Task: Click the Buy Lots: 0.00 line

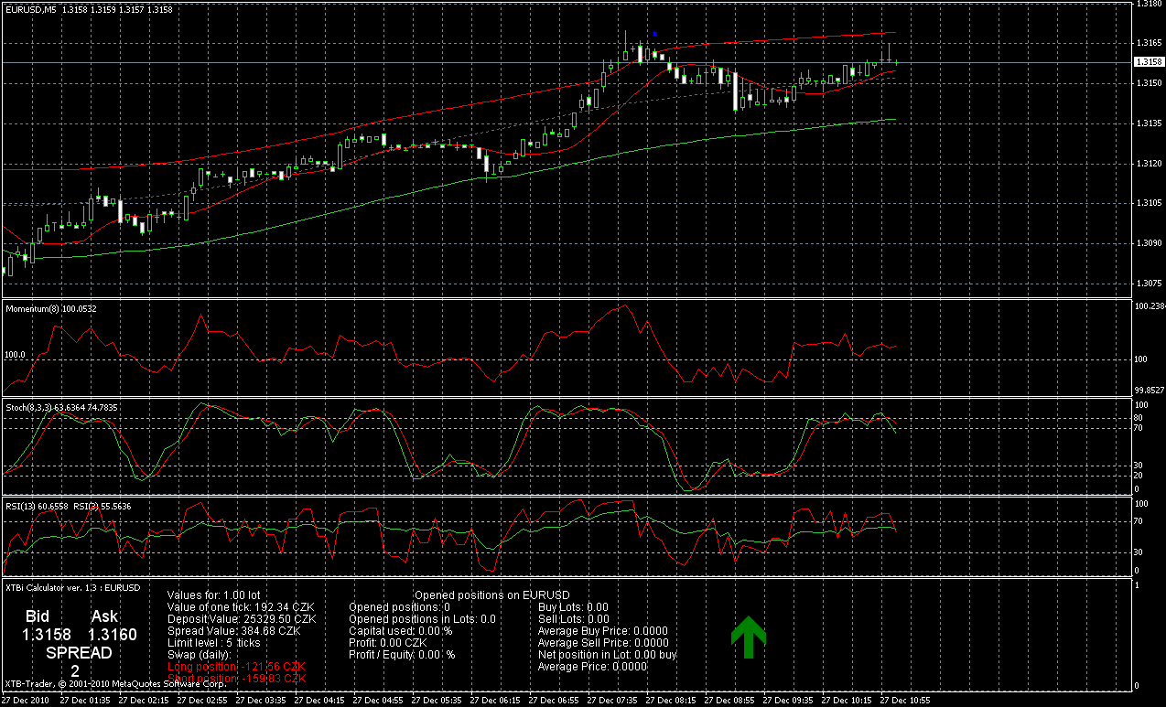Action: [x=574, y=607]
